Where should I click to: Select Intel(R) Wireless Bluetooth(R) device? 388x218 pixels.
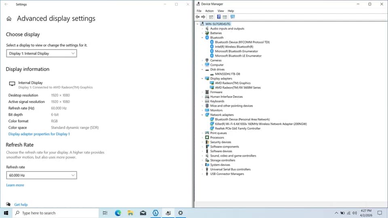point(234,47)
